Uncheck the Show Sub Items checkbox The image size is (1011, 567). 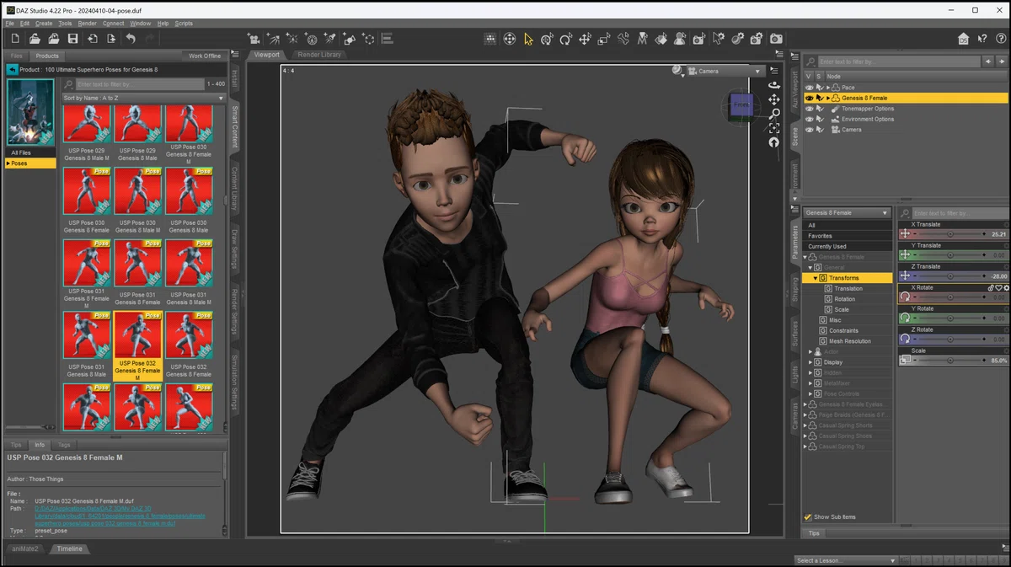(x=808, y=517)
